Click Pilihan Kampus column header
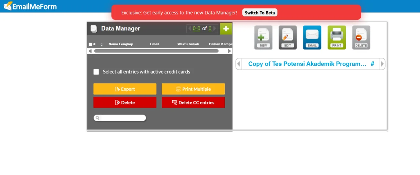Image resolution: width=420 pixels, height=175 pixels. coord(220,44)
